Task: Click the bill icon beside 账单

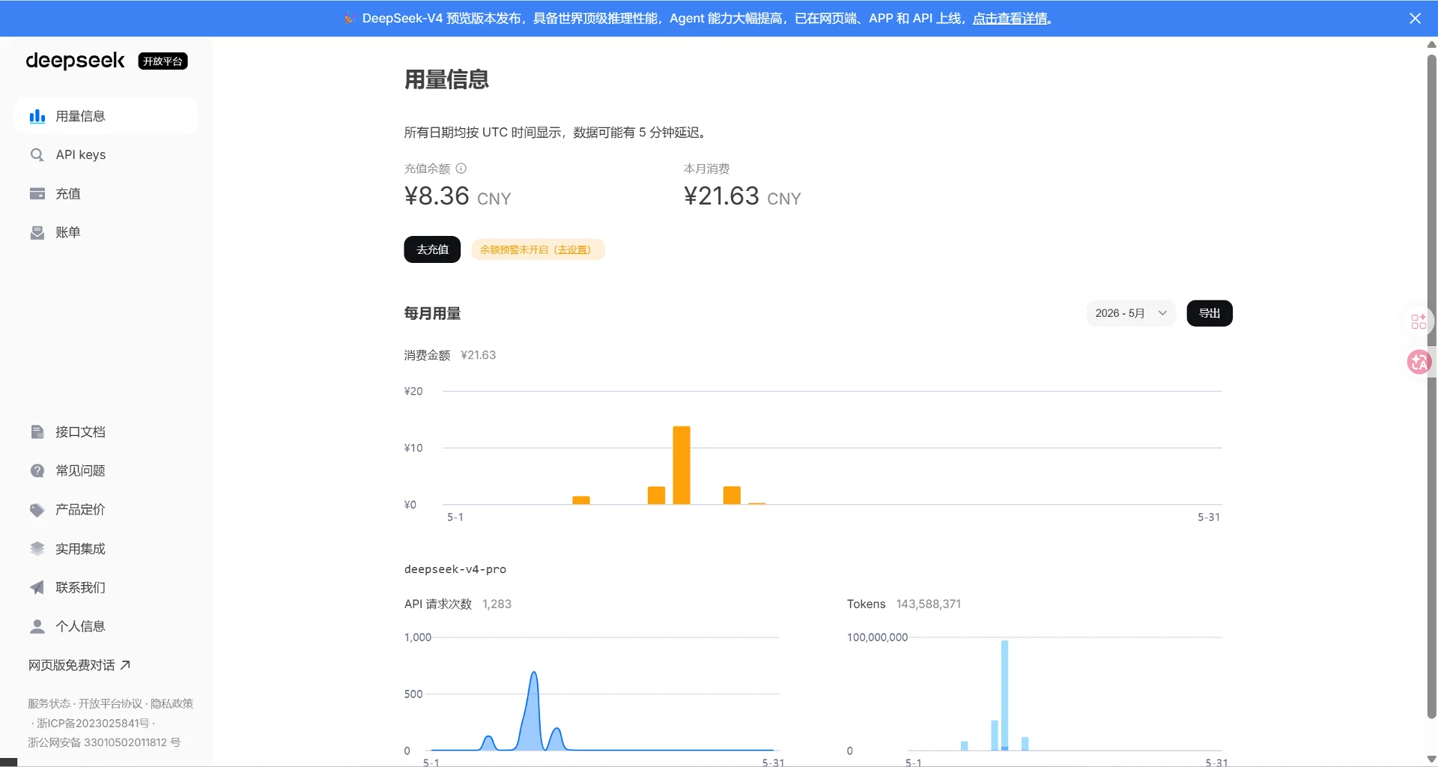Action: 37,233
